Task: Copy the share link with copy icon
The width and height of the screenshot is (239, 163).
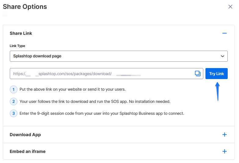Action: click(197, 74)
